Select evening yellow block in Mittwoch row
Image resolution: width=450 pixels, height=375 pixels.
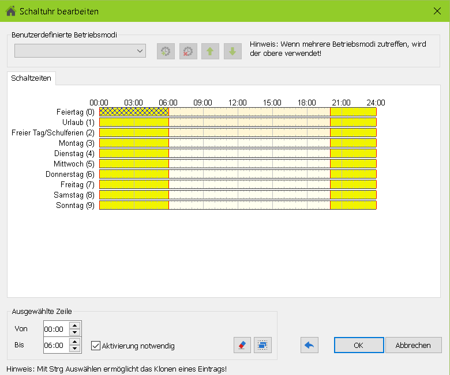click(x=353, y=164)
